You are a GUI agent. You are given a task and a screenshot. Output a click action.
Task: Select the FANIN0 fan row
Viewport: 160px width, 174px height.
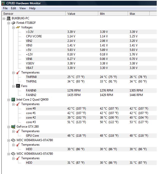[91, 91]
